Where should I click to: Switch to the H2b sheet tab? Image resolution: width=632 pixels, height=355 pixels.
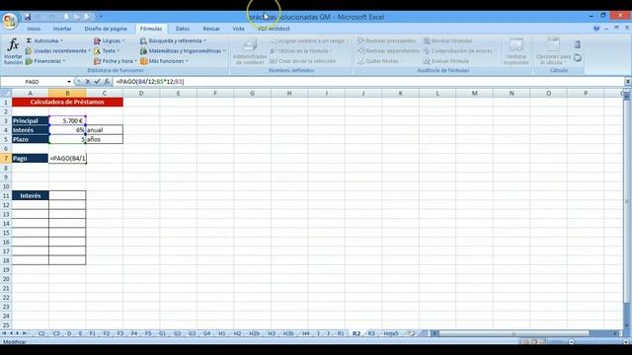pyautogui.click(x=254, y=333)
